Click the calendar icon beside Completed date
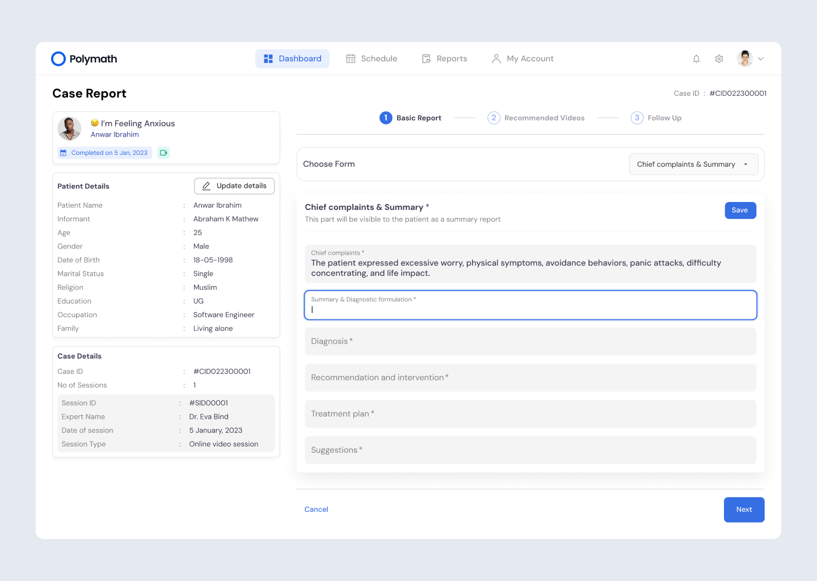The image size is (817, 581). coord(64,153)
